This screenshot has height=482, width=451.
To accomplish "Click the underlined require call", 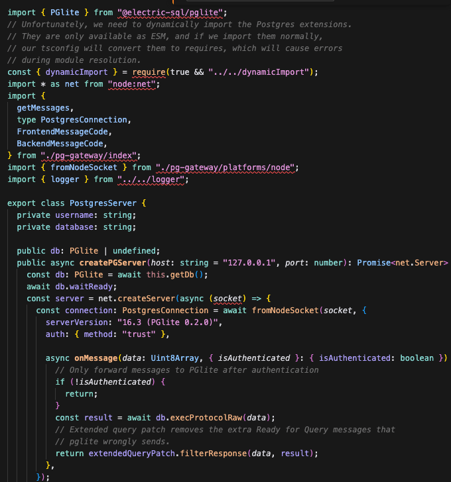I will (149, 72).
